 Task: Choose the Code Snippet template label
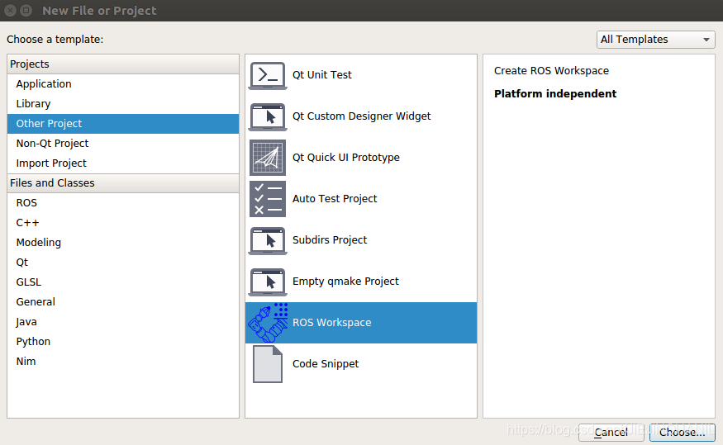pos(326,364)
